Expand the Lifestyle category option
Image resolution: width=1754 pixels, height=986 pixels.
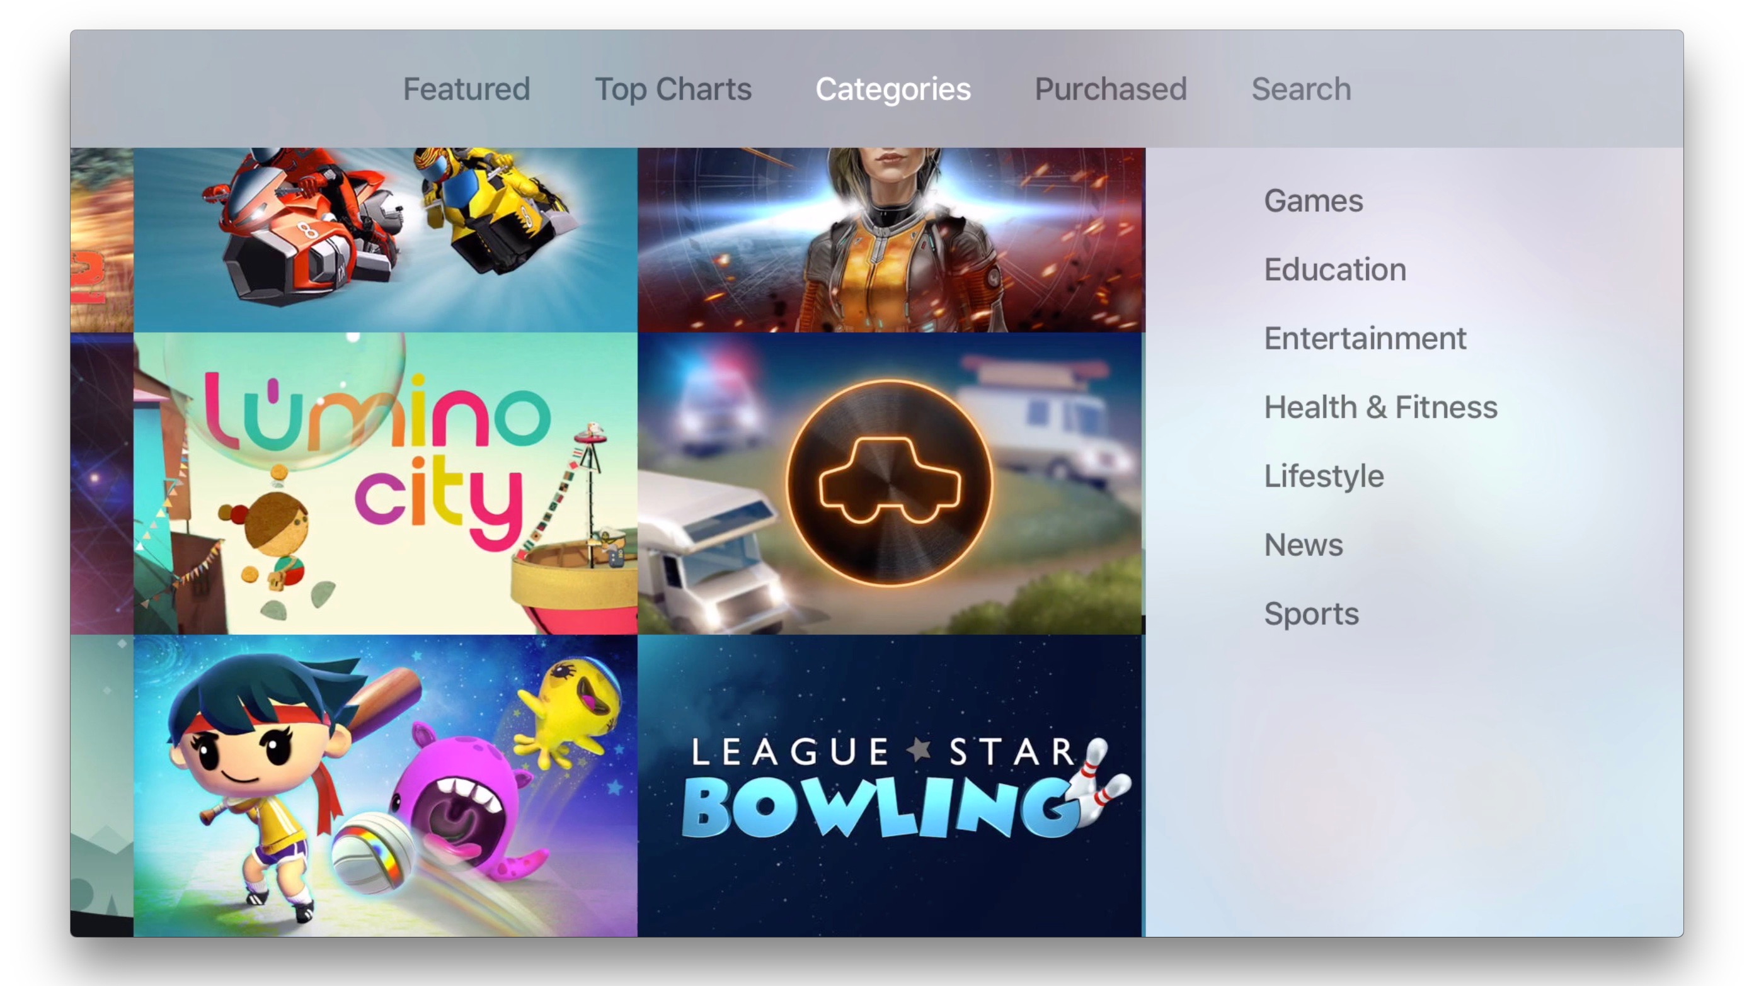pos(1322,474)
